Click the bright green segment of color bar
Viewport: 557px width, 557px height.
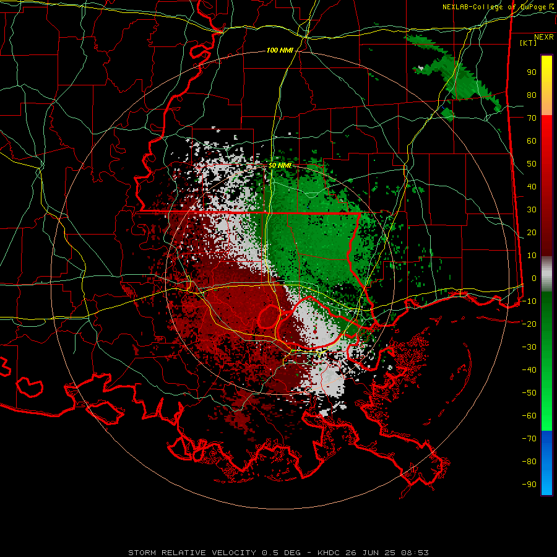pyautogui.click(x=546, y=408)
